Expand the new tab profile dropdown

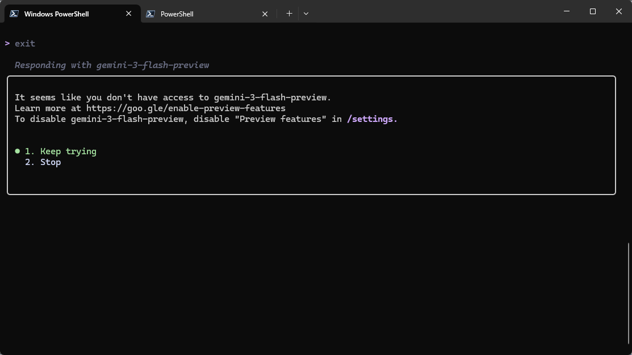pos(306,14)
